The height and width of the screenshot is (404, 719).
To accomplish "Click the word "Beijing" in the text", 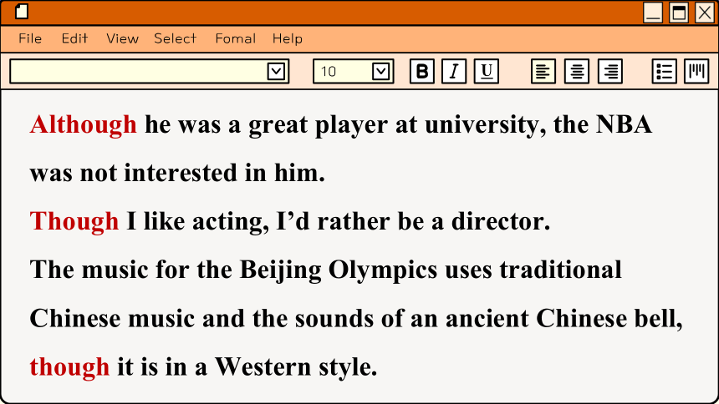I will (x=281, y=270).
